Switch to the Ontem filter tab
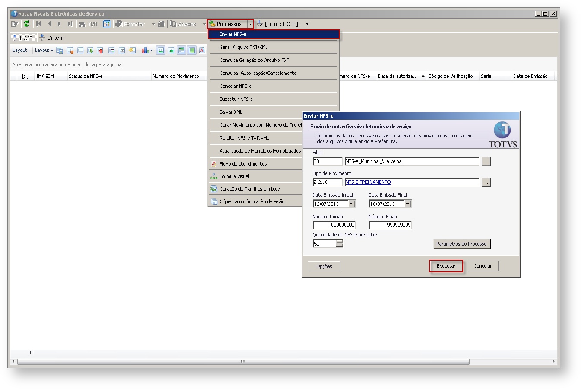The width and height of the screenshot is (581, 389). [x=51, y=38]
